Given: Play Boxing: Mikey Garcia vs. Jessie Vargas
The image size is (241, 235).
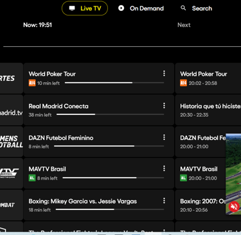Looking at the screenshot, I should (99, 205).
